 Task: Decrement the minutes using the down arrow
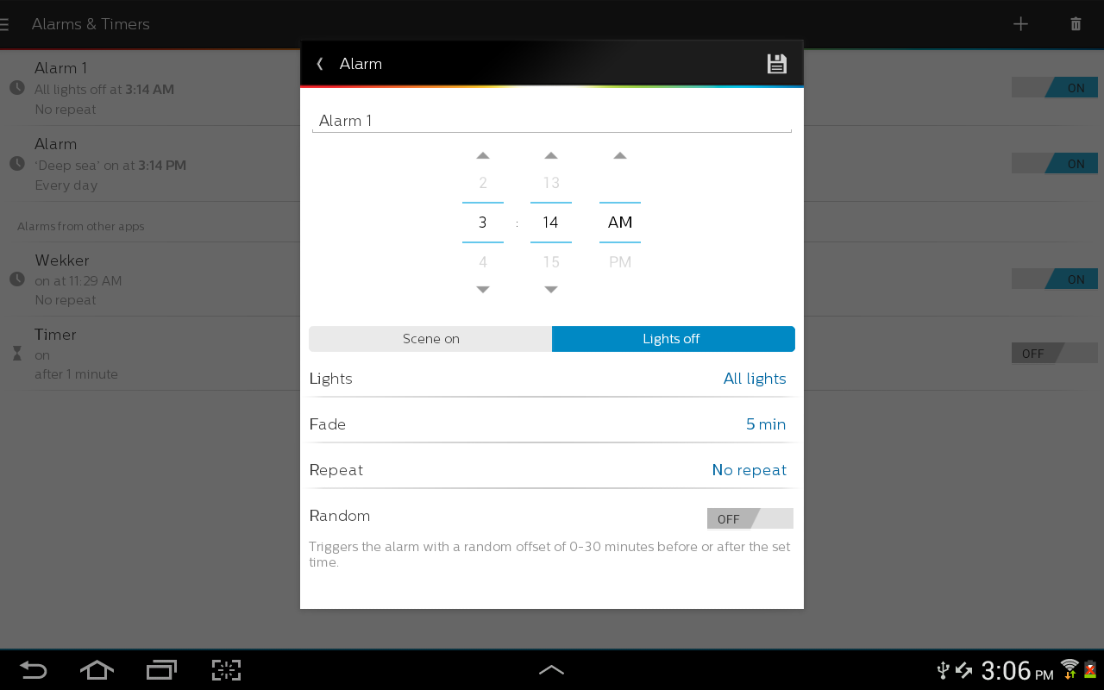[x=551, y=290]
